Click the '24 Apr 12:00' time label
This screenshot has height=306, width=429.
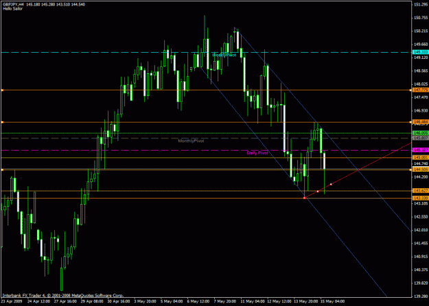point(38,302)
